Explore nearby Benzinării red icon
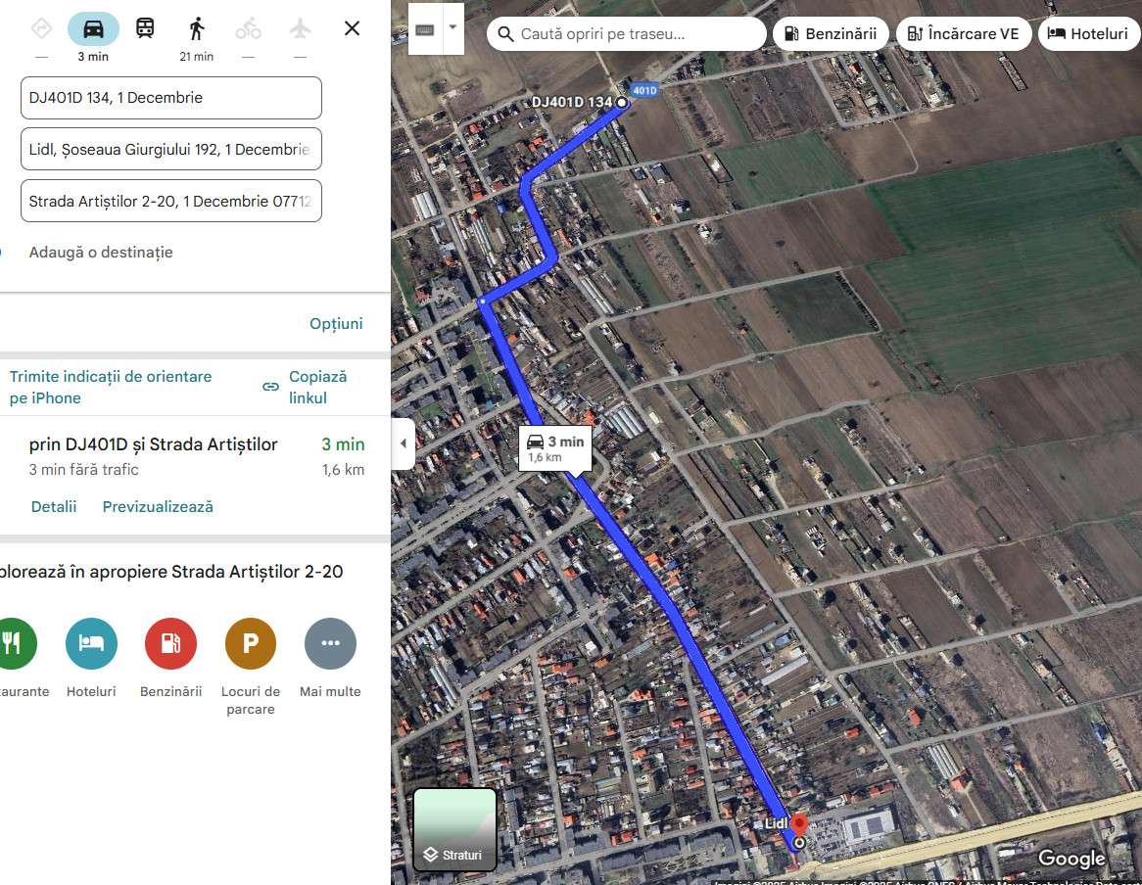This screenshot has width=1142, height=885. point(170,643)
